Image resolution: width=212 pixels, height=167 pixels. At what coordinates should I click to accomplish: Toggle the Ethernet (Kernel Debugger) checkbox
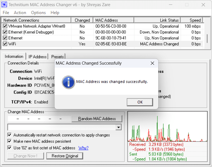point(5,32)
